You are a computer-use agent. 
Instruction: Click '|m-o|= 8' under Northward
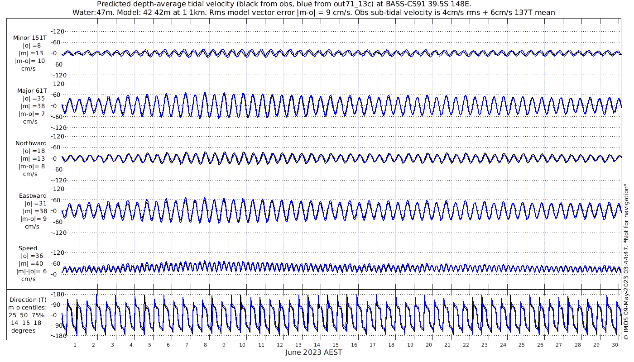(32, 167)
